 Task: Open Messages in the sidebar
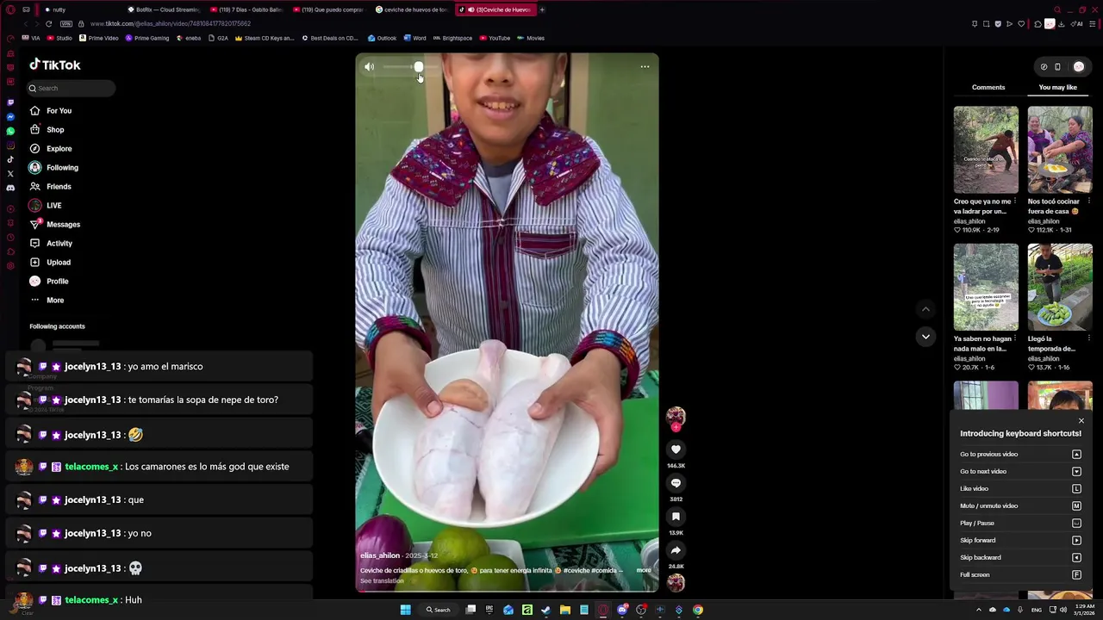click(54, 225)
